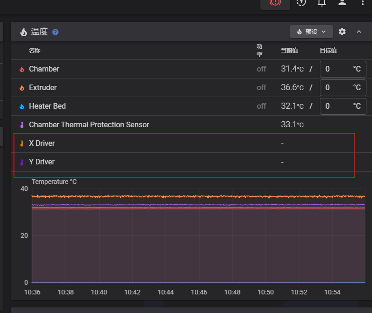Collapse the 温度 temperature panel
Image resolution: width=372 pixels, height=313 pixels.
pyautogui.click(x=359, y=32)
